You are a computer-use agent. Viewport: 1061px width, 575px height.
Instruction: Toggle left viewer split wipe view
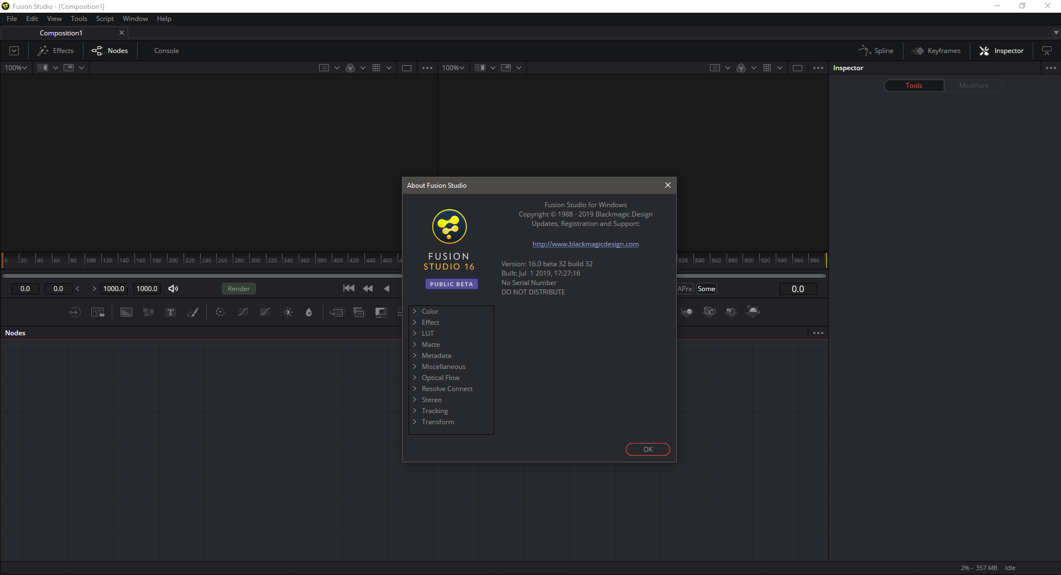(43, 68)
